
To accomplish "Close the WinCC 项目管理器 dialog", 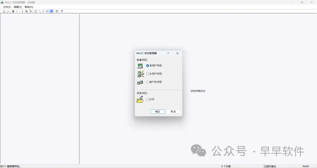I will click(x=177, y=53).
